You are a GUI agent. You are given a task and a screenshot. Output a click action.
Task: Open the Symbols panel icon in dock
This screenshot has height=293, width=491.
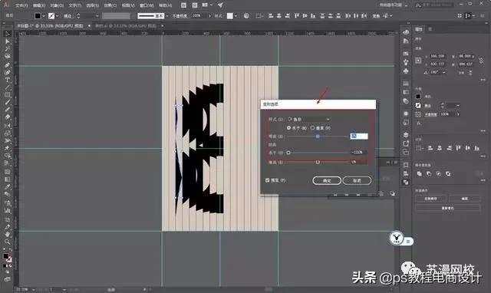406,71
